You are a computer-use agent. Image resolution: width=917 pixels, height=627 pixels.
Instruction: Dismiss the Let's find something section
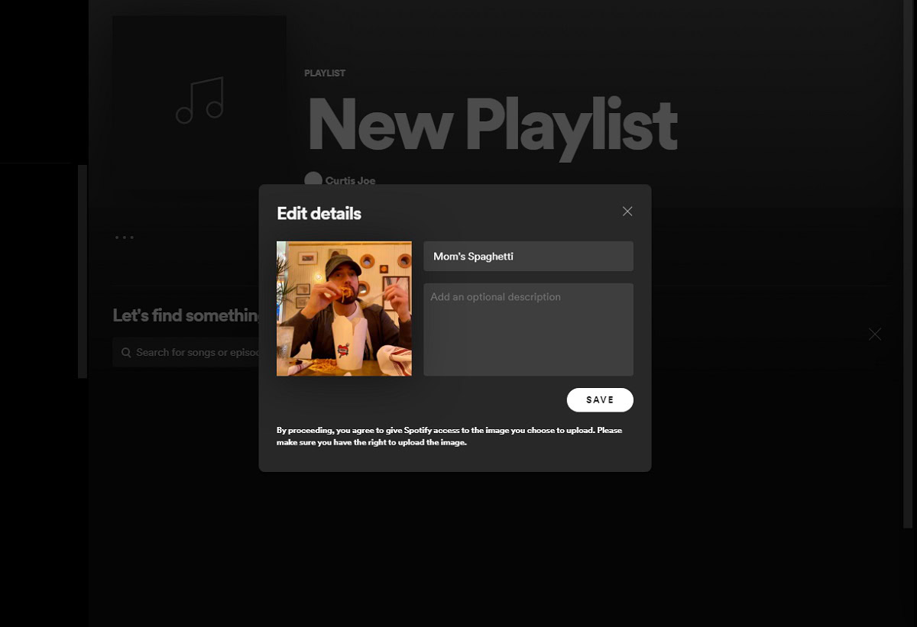875,335
